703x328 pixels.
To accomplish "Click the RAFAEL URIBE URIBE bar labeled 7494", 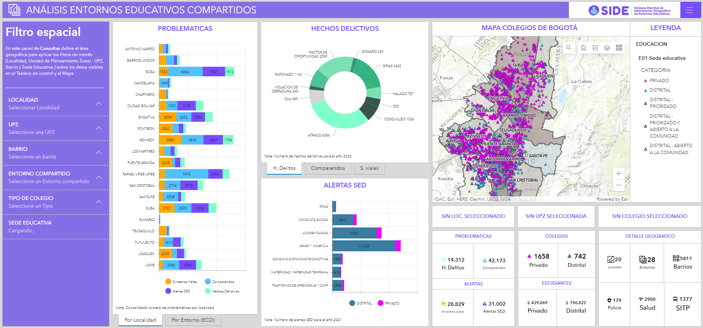I will 186,174.
